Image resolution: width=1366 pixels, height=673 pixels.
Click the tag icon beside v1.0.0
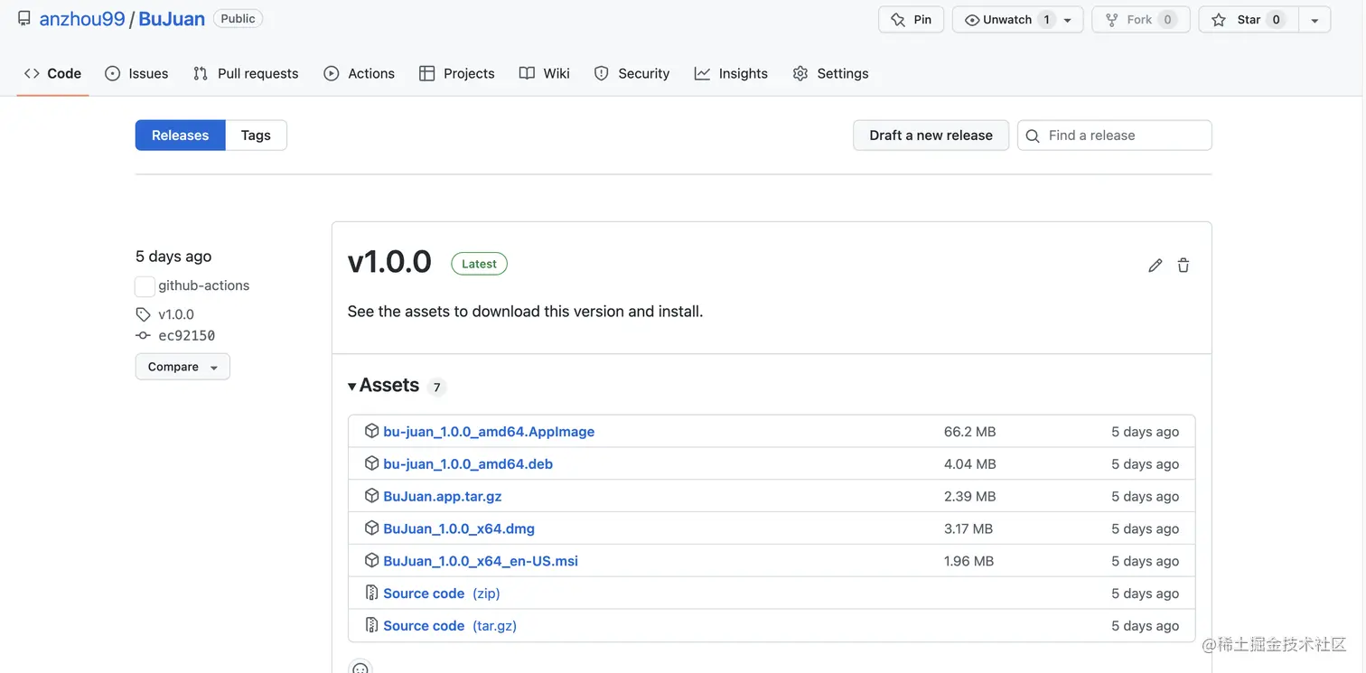[x=143, y=314]
